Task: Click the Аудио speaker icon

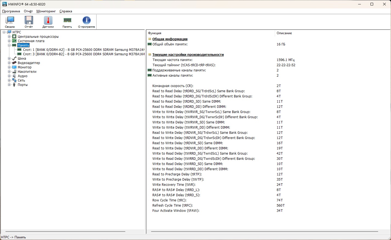Action: tap(14, 76)
